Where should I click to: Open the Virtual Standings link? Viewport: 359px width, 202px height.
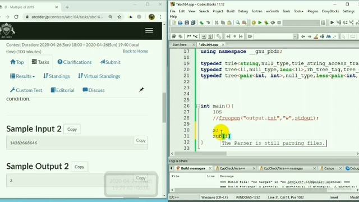(x=99, y=76)
